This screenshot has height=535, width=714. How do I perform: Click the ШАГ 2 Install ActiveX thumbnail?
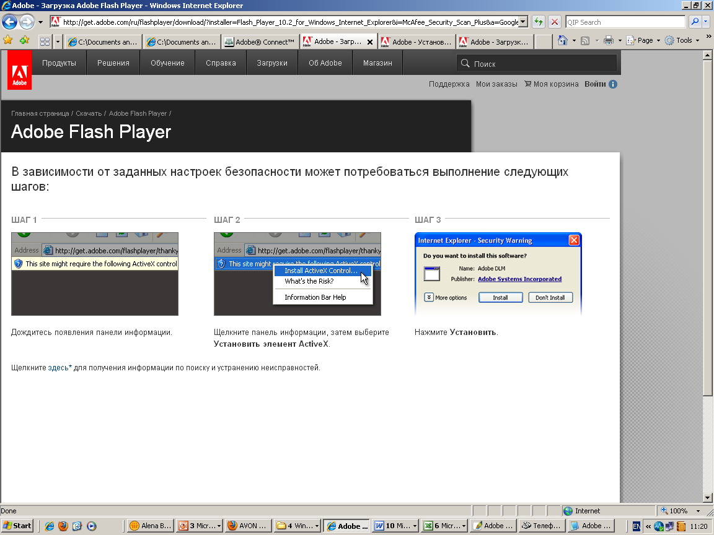pyautogui.click(x=297, y=274)
